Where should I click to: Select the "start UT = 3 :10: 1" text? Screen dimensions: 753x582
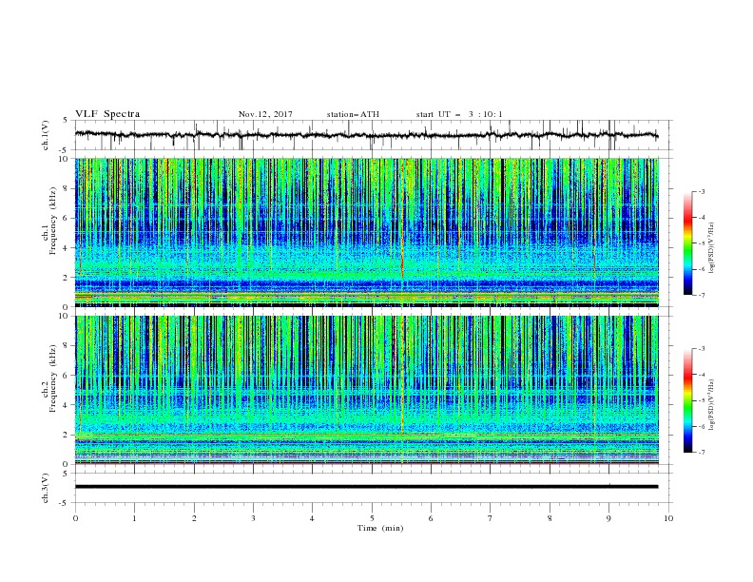(x=459, y=114)
